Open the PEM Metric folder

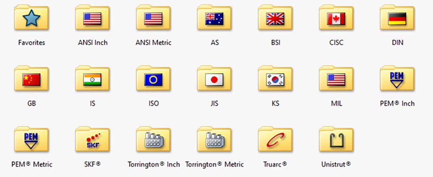[31, 140]
